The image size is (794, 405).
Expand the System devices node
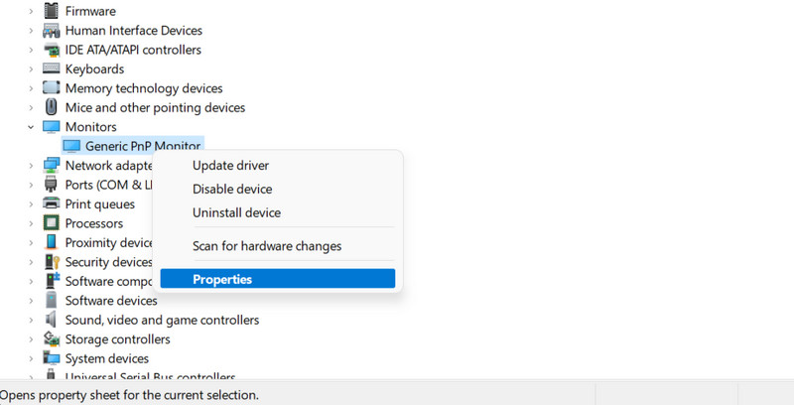click(x=32, y=358)
